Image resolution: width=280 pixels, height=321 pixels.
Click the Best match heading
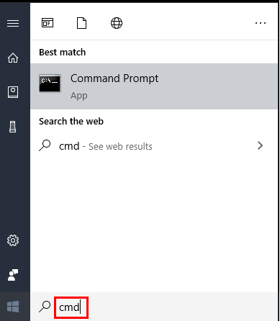tap(63, 53)
